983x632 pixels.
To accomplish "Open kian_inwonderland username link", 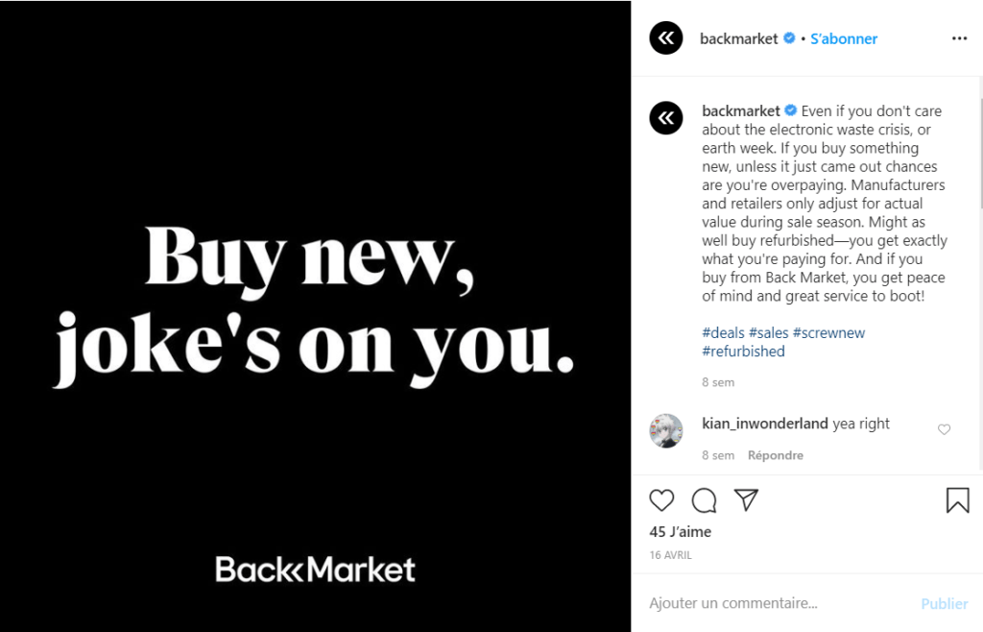I will [x=765, y=424].
